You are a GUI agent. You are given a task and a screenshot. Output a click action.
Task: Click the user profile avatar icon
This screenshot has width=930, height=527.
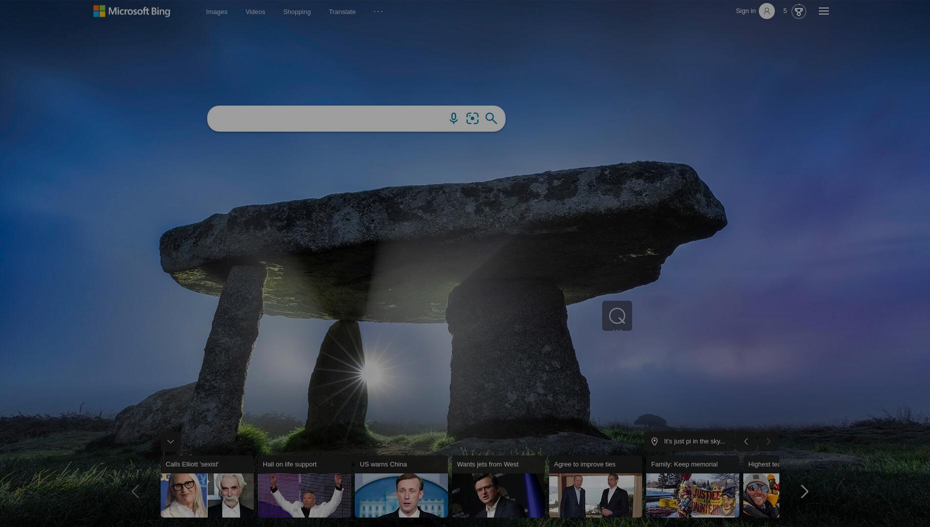click(x=767, y=11)
